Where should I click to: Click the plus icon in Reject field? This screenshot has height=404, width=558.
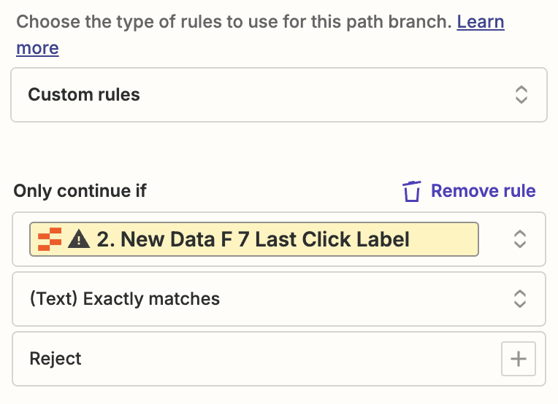point(518,359)
